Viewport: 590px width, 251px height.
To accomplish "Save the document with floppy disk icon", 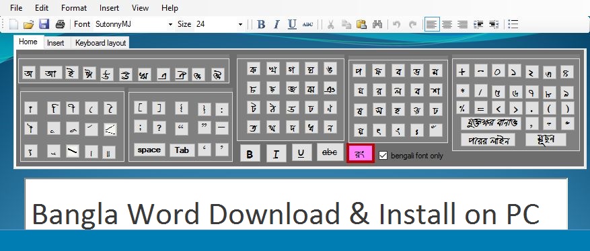I will tap(44, 25).
